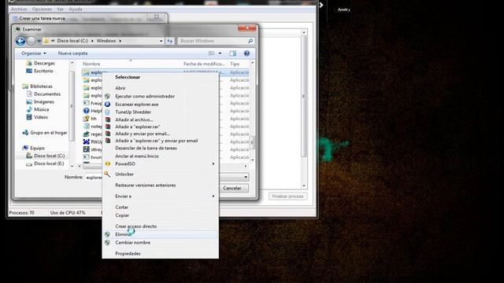Choose Anclar al menú Inicio
Viewport: 504px width, 283px height.
click(137, 156)
